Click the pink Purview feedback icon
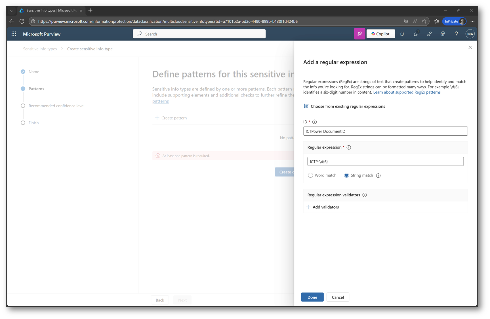490x319 pixels. tap(359, 34)
